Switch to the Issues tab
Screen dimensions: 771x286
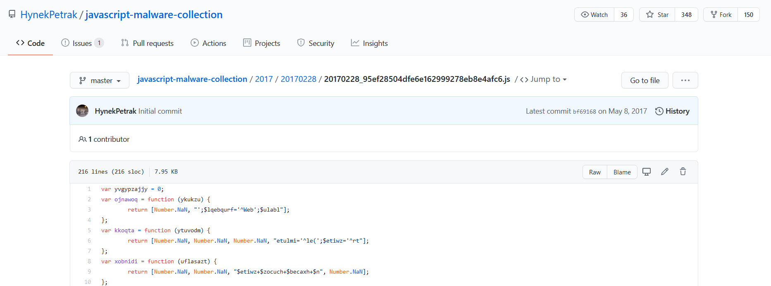[82, 43]
